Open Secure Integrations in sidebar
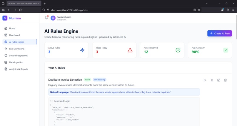The width and height of the screenshot is (237, 126). click(20, 56)
